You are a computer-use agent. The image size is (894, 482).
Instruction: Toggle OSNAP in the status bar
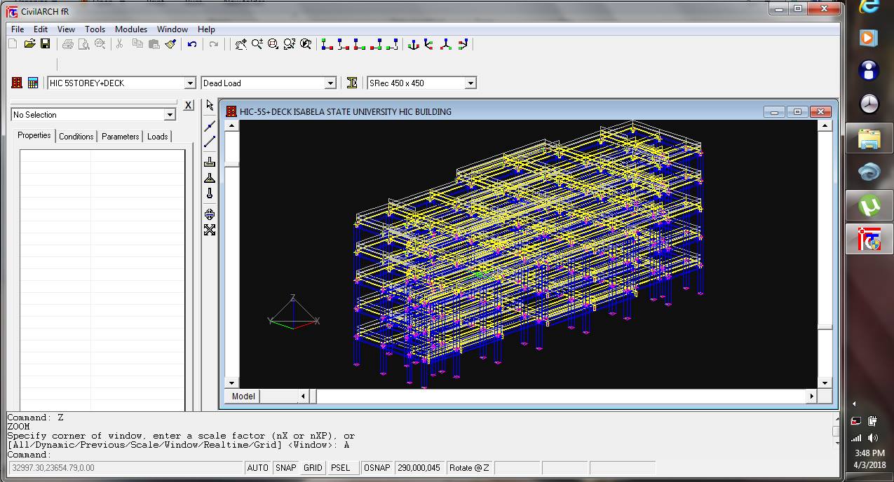[377, 467]
